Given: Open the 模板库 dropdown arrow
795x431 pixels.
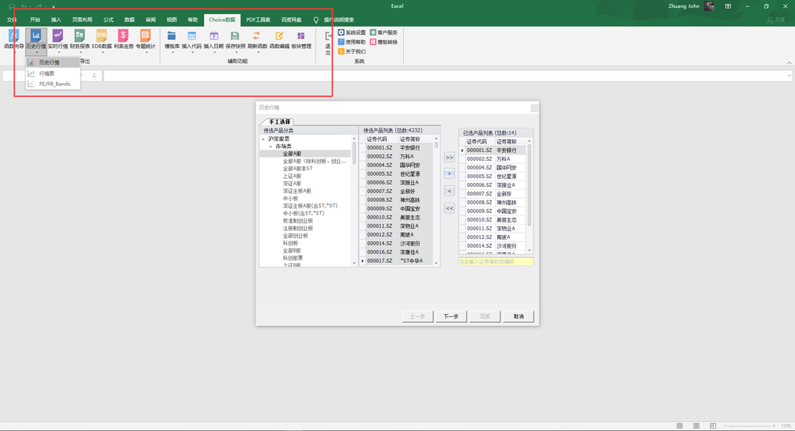Looking at the screenshot, I should pyautogui.click(x=172, y=52).
